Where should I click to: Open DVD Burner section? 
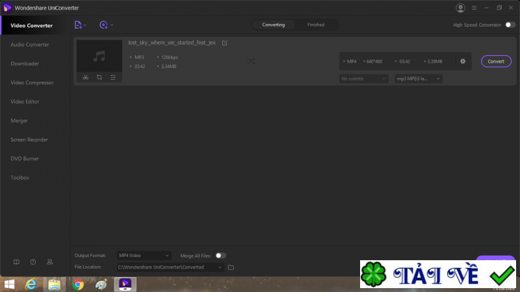pos(25,158)
